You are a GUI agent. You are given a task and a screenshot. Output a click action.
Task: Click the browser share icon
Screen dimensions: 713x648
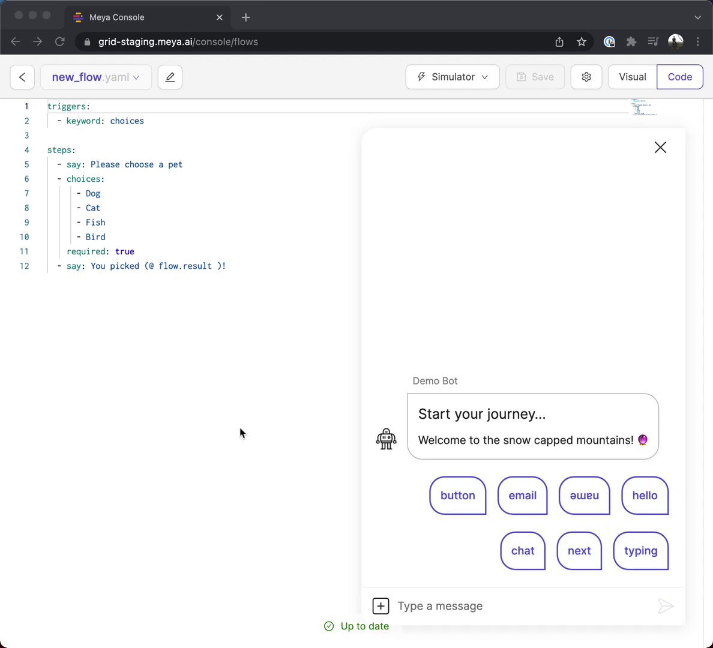click(x=559, y=41)
